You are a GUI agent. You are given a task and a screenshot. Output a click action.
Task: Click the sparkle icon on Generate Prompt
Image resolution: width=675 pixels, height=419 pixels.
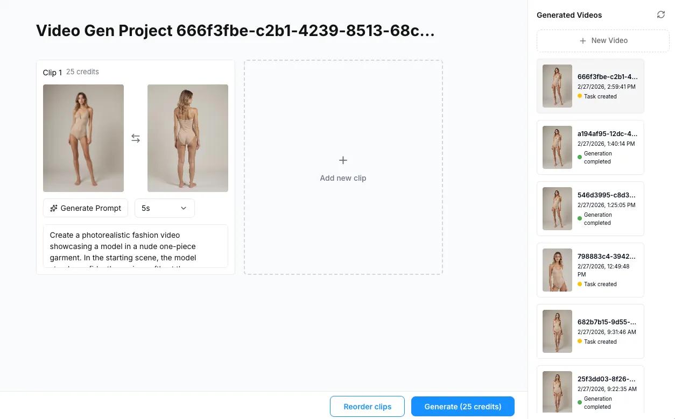click(54, 208)
